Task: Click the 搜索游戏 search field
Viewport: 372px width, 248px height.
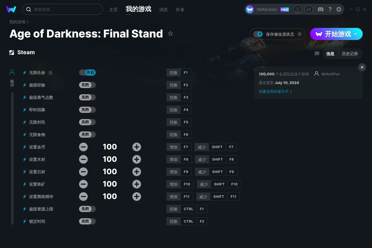Action: tap(63, 9)
